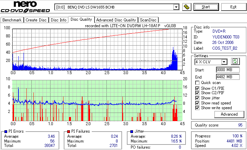Screen dimensions: 247x150
Task: Click the CDS_TEST_B2 label value
Action: [x=224, y=48]
